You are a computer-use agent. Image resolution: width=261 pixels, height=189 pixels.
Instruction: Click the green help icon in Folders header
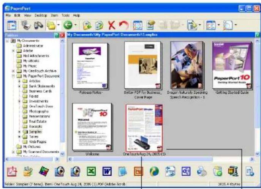(57, 35)
